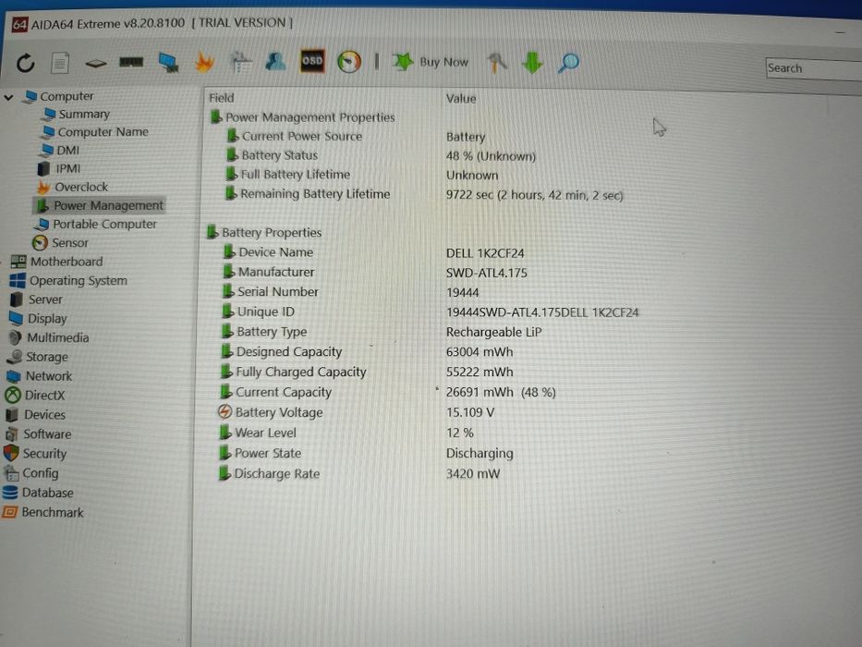This screenshot has height=647, width=862.
Task: Open the gauge SensorPanel icon
Action: 349,62
